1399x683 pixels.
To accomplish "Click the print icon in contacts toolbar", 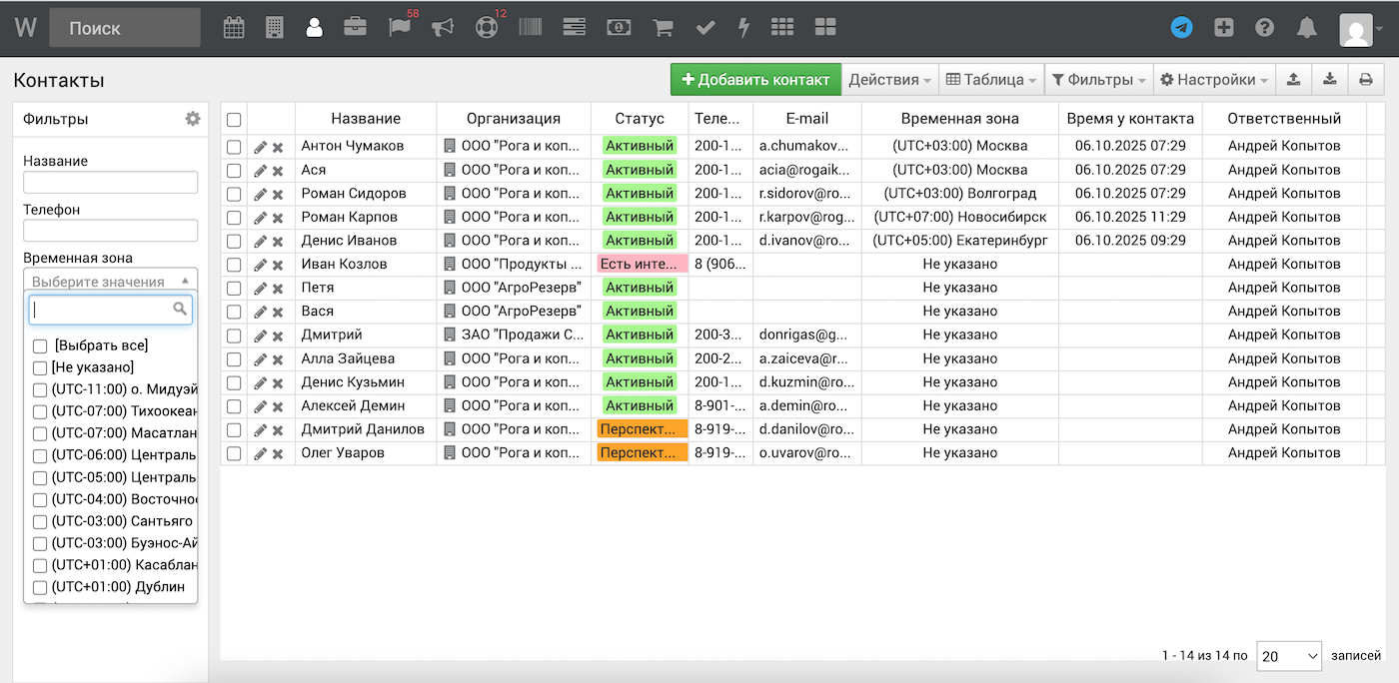I will (x=1365, y=80).
